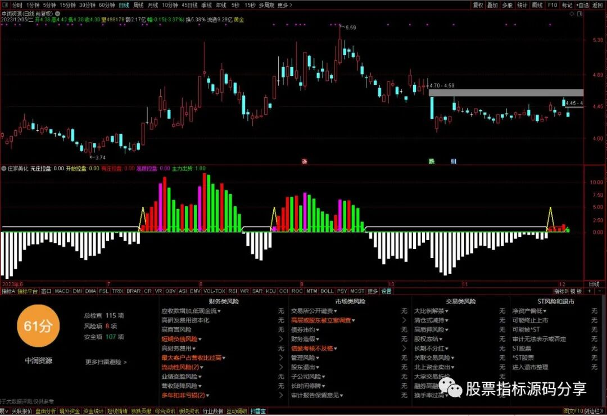Select the BOLL indicator tab
607x416 pixels.
[327, 291]
